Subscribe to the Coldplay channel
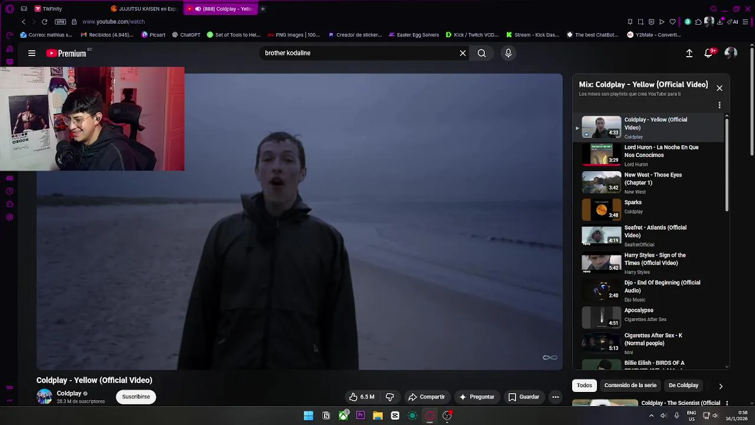Screen dimensions: 755x425 [136, 397]
